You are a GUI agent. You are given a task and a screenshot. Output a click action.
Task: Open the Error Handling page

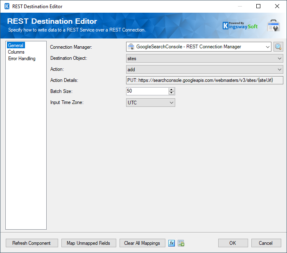(22, 59)
